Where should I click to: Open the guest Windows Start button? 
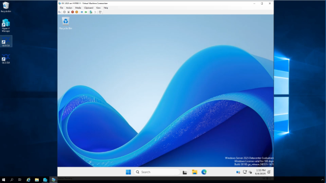(128, 172)
